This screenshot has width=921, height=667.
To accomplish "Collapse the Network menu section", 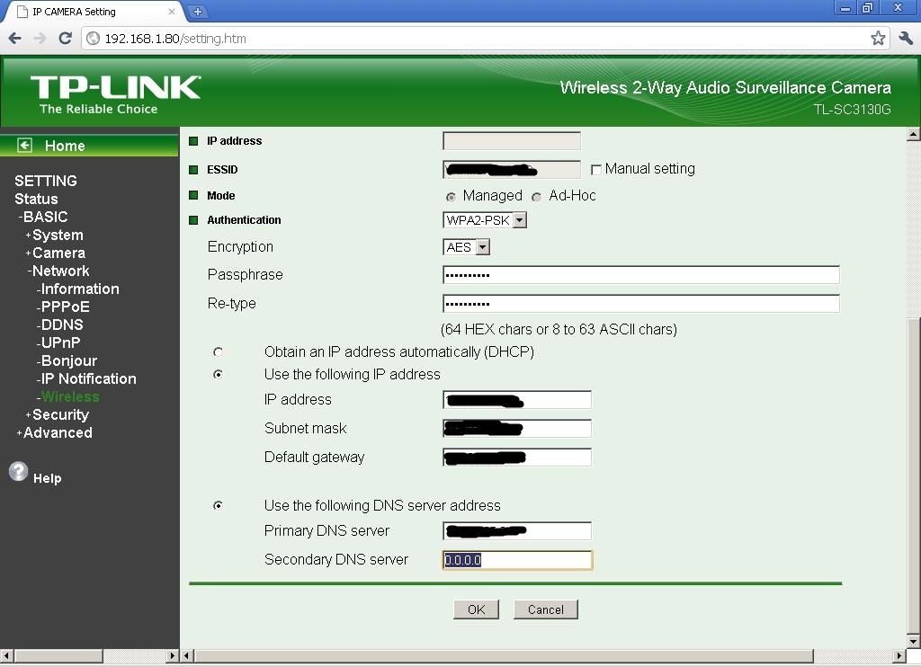I will coord(58,271).
